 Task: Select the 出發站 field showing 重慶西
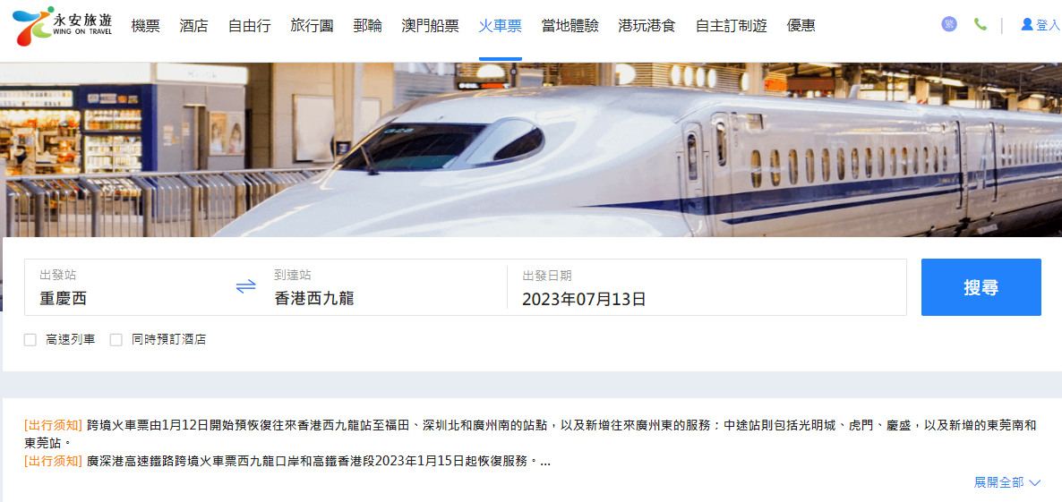[129, 287]
